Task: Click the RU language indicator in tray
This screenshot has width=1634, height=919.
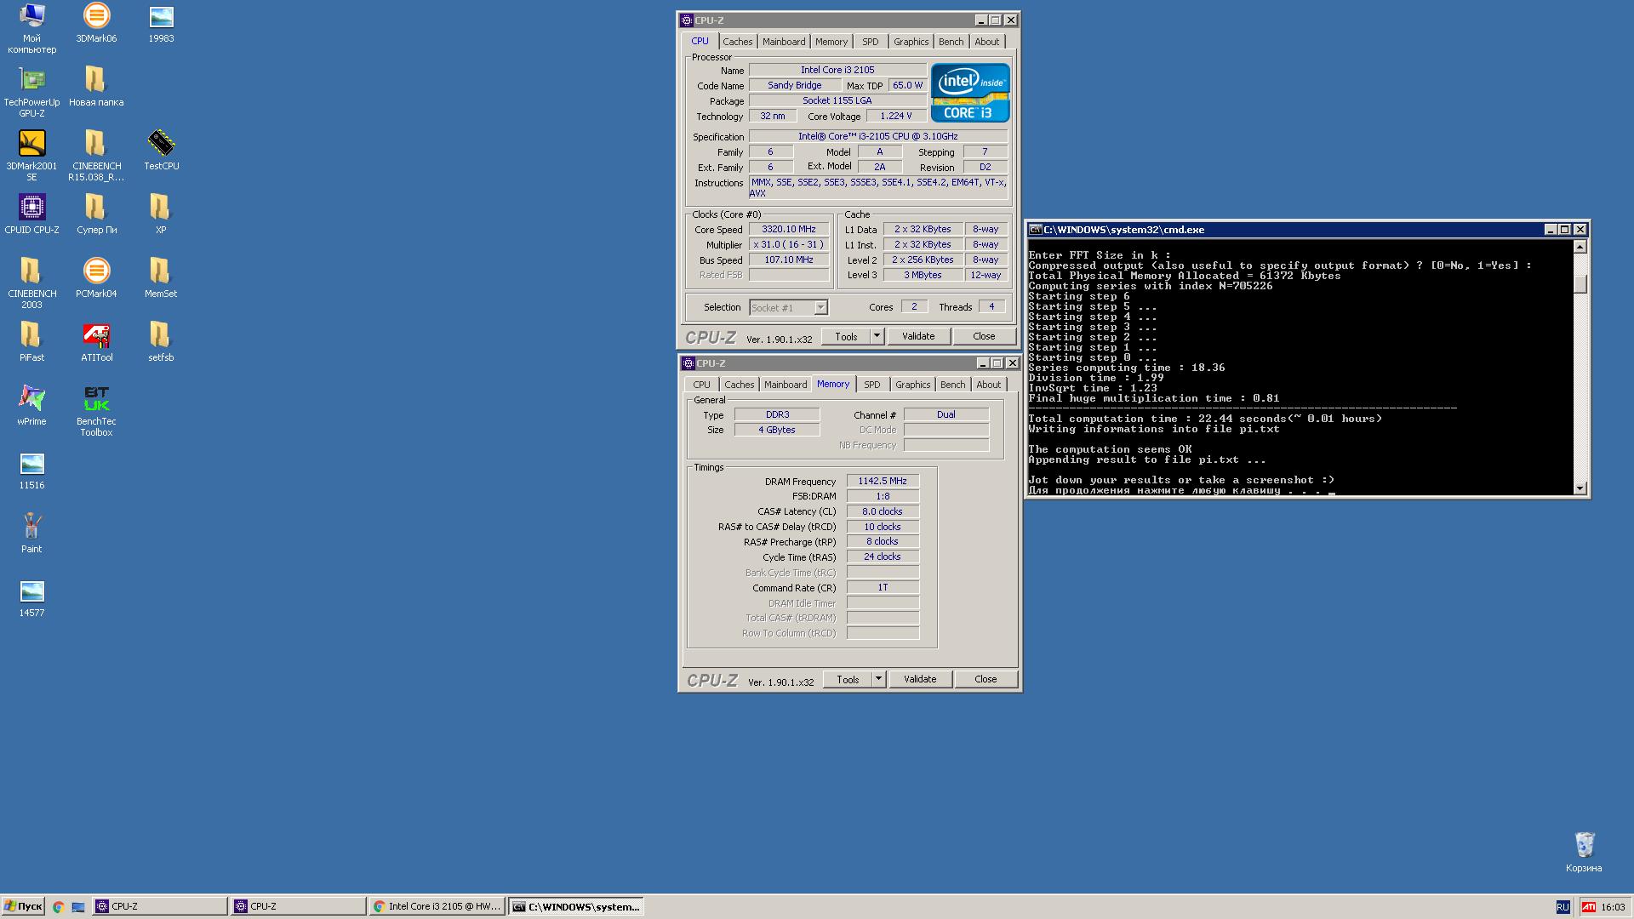Action: click(x=1563, y=907)
